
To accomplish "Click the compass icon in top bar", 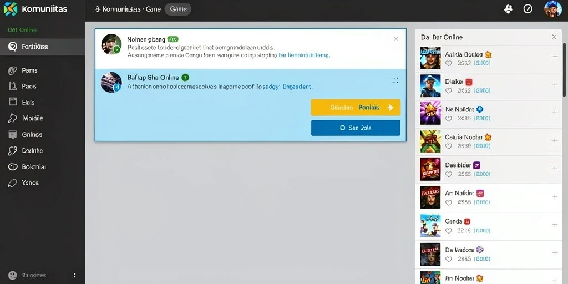I will [x=528, y=9].
